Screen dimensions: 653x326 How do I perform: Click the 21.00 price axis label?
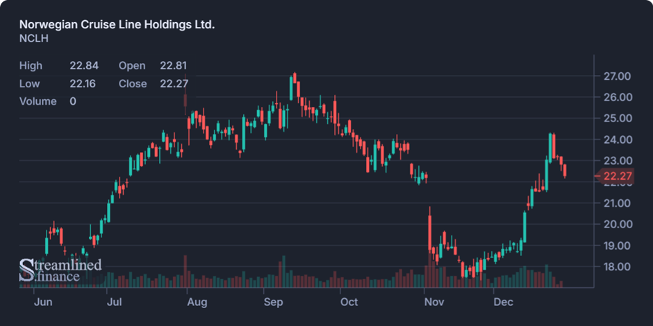[x=617, y=203]
